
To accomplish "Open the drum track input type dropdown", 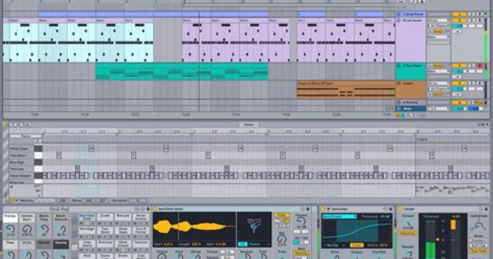I will (438, 21).
